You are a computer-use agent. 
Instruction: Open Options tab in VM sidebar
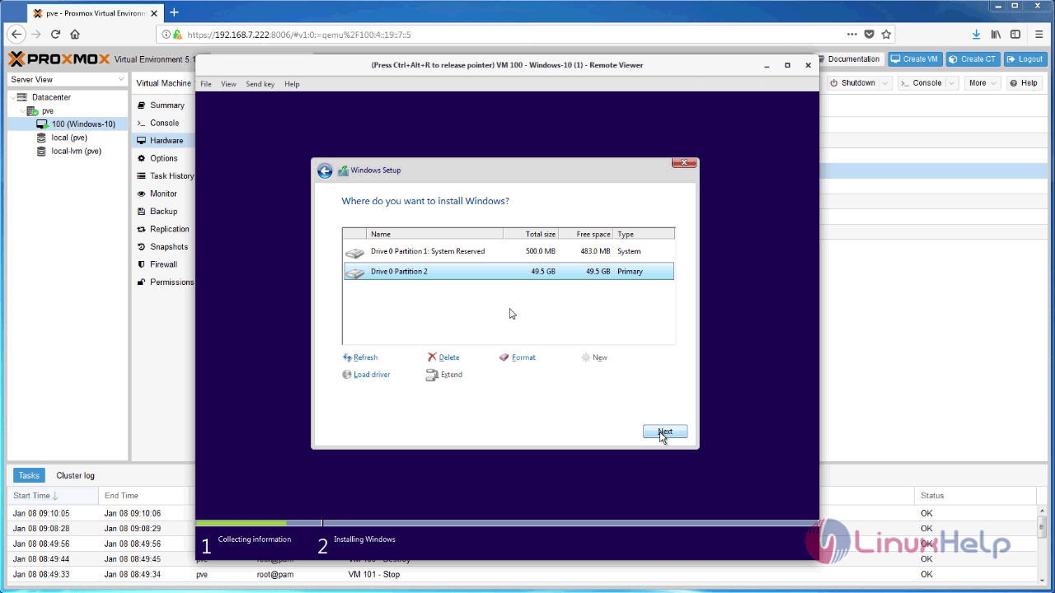pos(162,158)
